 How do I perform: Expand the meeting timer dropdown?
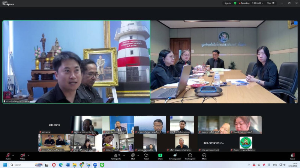262,3
